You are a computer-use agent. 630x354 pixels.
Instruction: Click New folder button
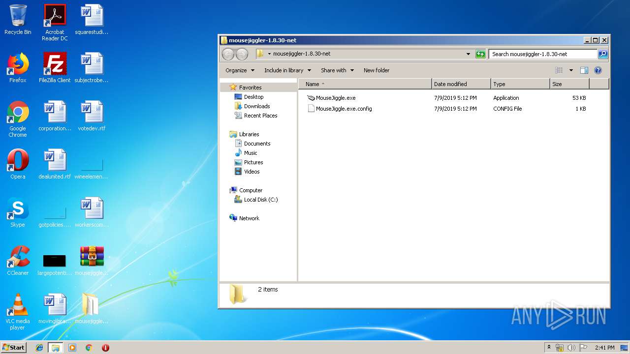click(377, 70)
